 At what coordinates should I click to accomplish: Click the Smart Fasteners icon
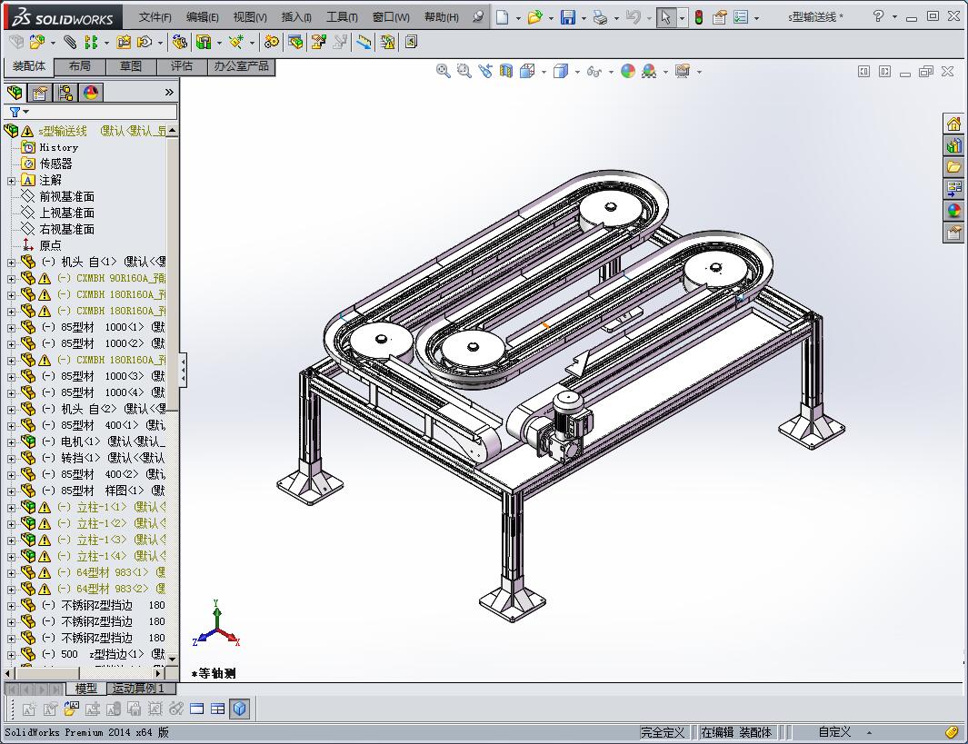pos(125,42)
